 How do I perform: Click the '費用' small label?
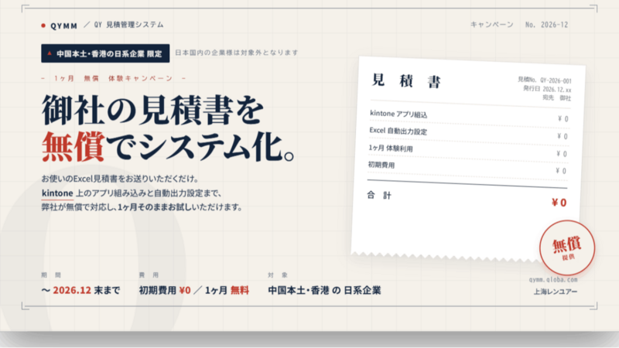click(x=149, y=275)
